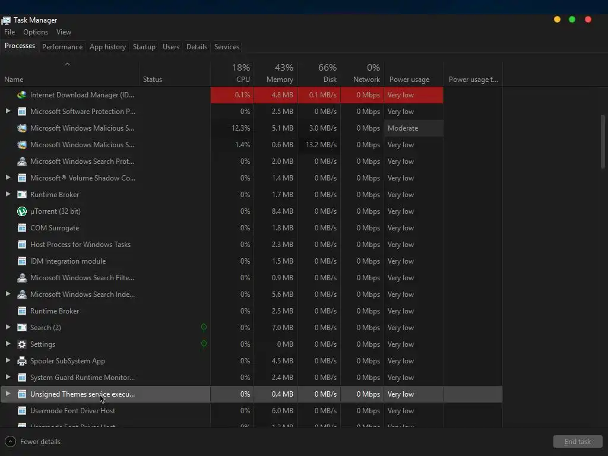Expand System Guard Runtime Monitor group
Image resolution: width=608 pixels, height=456 pixels.
point(8,377)
